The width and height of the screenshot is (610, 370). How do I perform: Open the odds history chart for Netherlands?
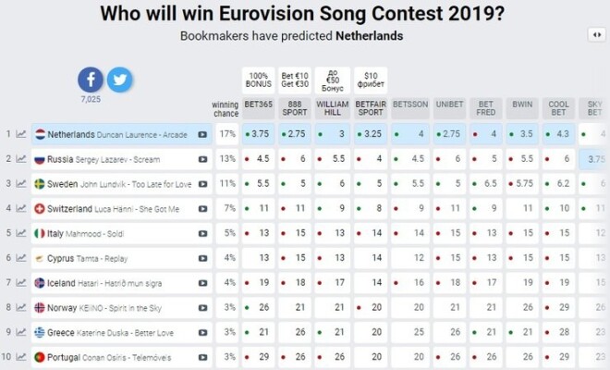click(x=20, y=134)
